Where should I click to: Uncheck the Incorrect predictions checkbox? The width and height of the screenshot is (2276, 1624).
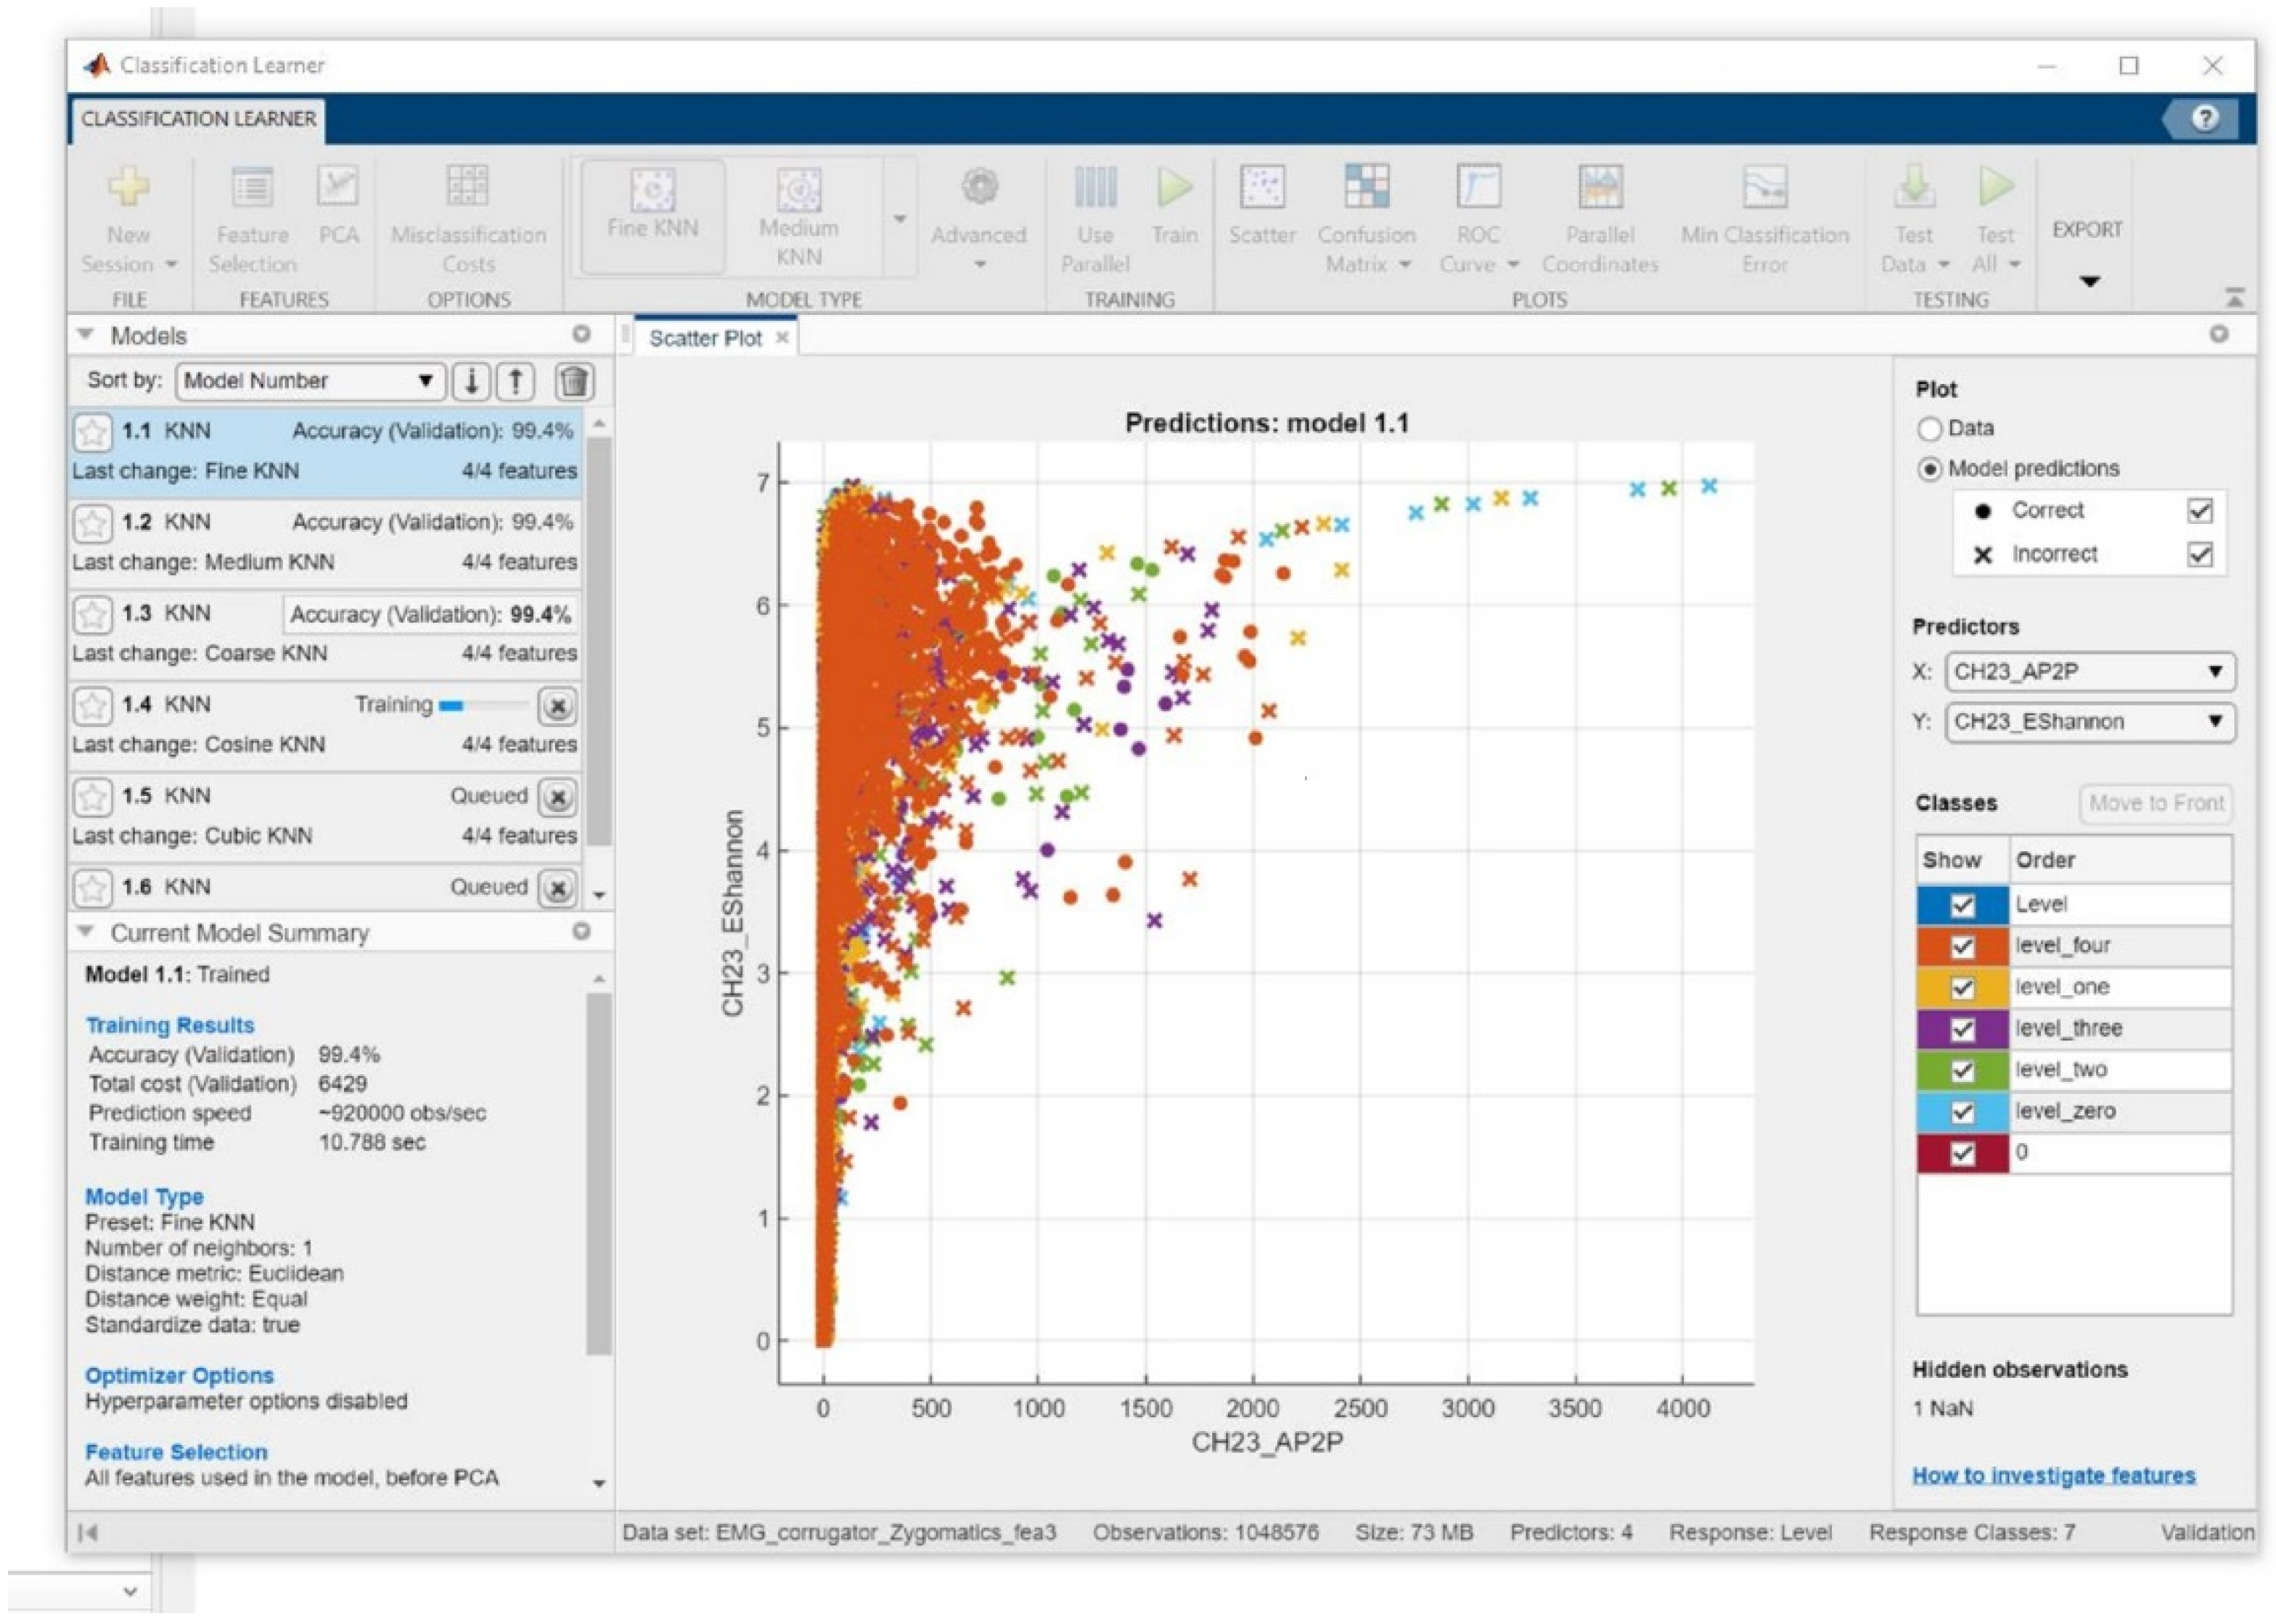click(2199, 554)
